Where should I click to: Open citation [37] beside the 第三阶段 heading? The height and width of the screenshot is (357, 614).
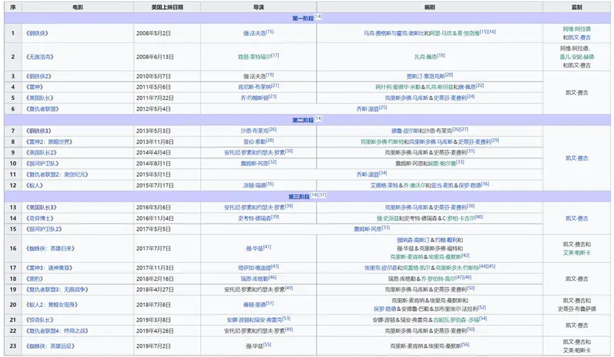click(x=322, y=195)
